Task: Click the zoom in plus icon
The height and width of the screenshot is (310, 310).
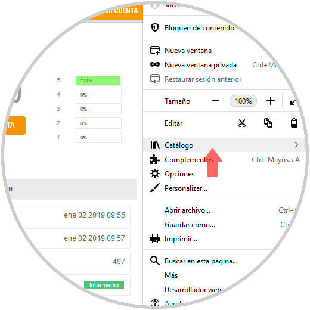Action: (271, 101)
